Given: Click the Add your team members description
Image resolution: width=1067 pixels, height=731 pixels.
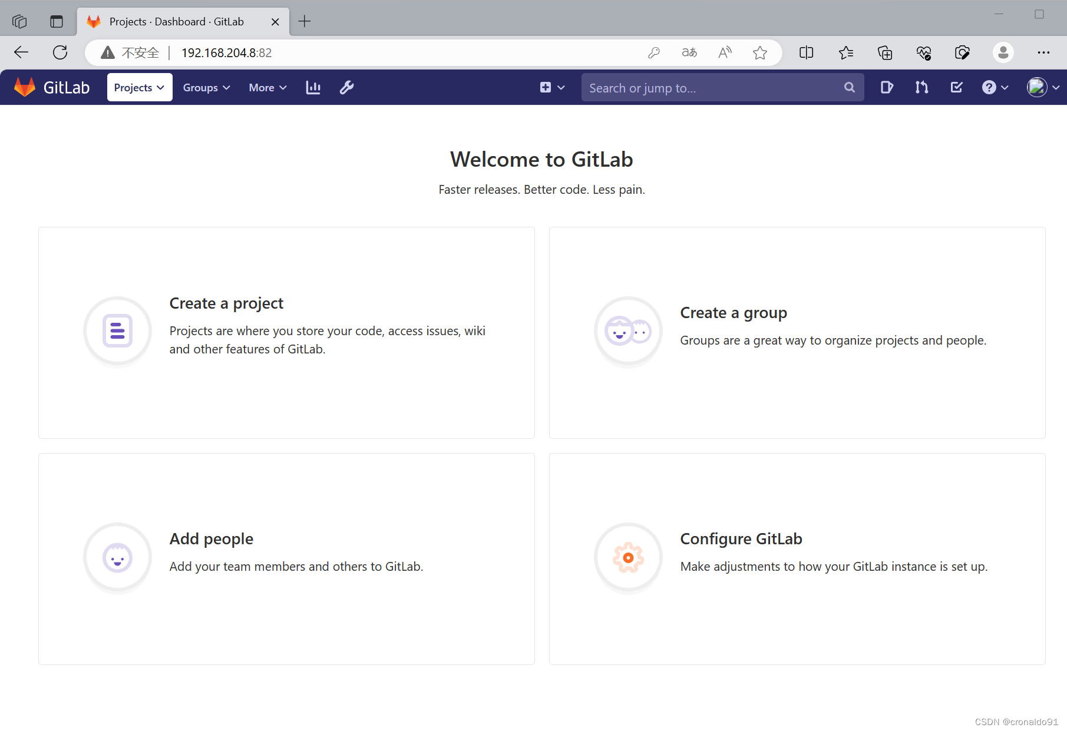Looking at the screenshot, I should [x=296, y=567].
